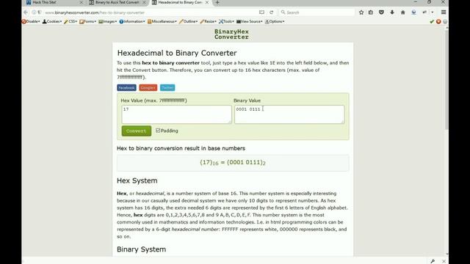
Task: Click the Binary Value output field
Action: (289, 114)
